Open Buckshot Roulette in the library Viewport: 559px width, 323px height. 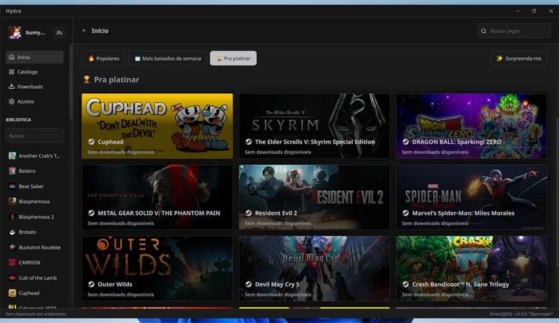coord(35,247)
